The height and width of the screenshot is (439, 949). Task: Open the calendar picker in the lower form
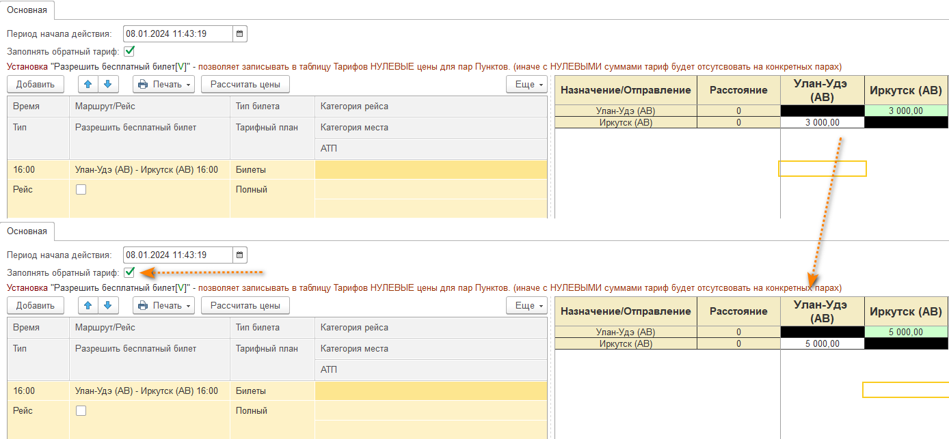[239, 255]
